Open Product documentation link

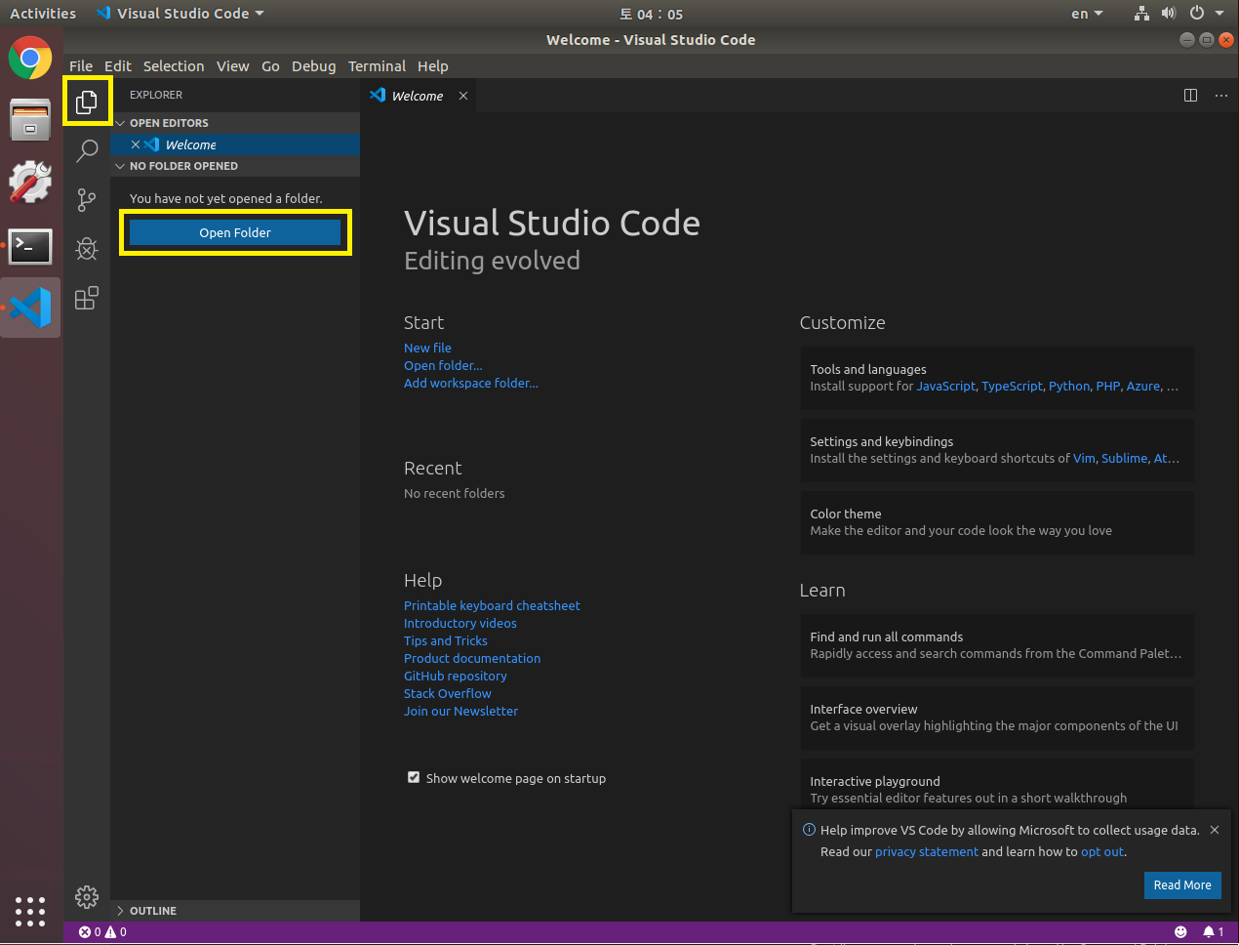(472, 658)
